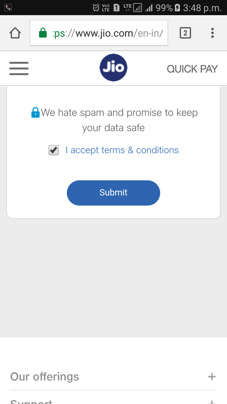Open QUICK PAY from header
227x404 pixels.
[x=192, y=69]
